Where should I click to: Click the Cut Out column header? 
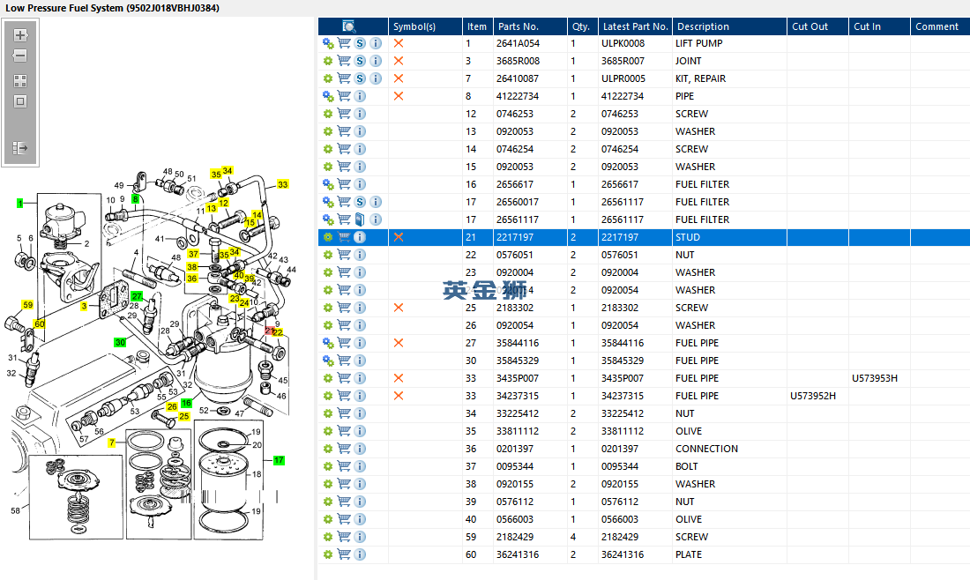[817, 26]
